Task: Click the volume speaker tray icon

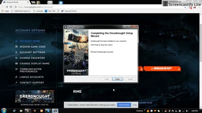Action: point(187,111)
